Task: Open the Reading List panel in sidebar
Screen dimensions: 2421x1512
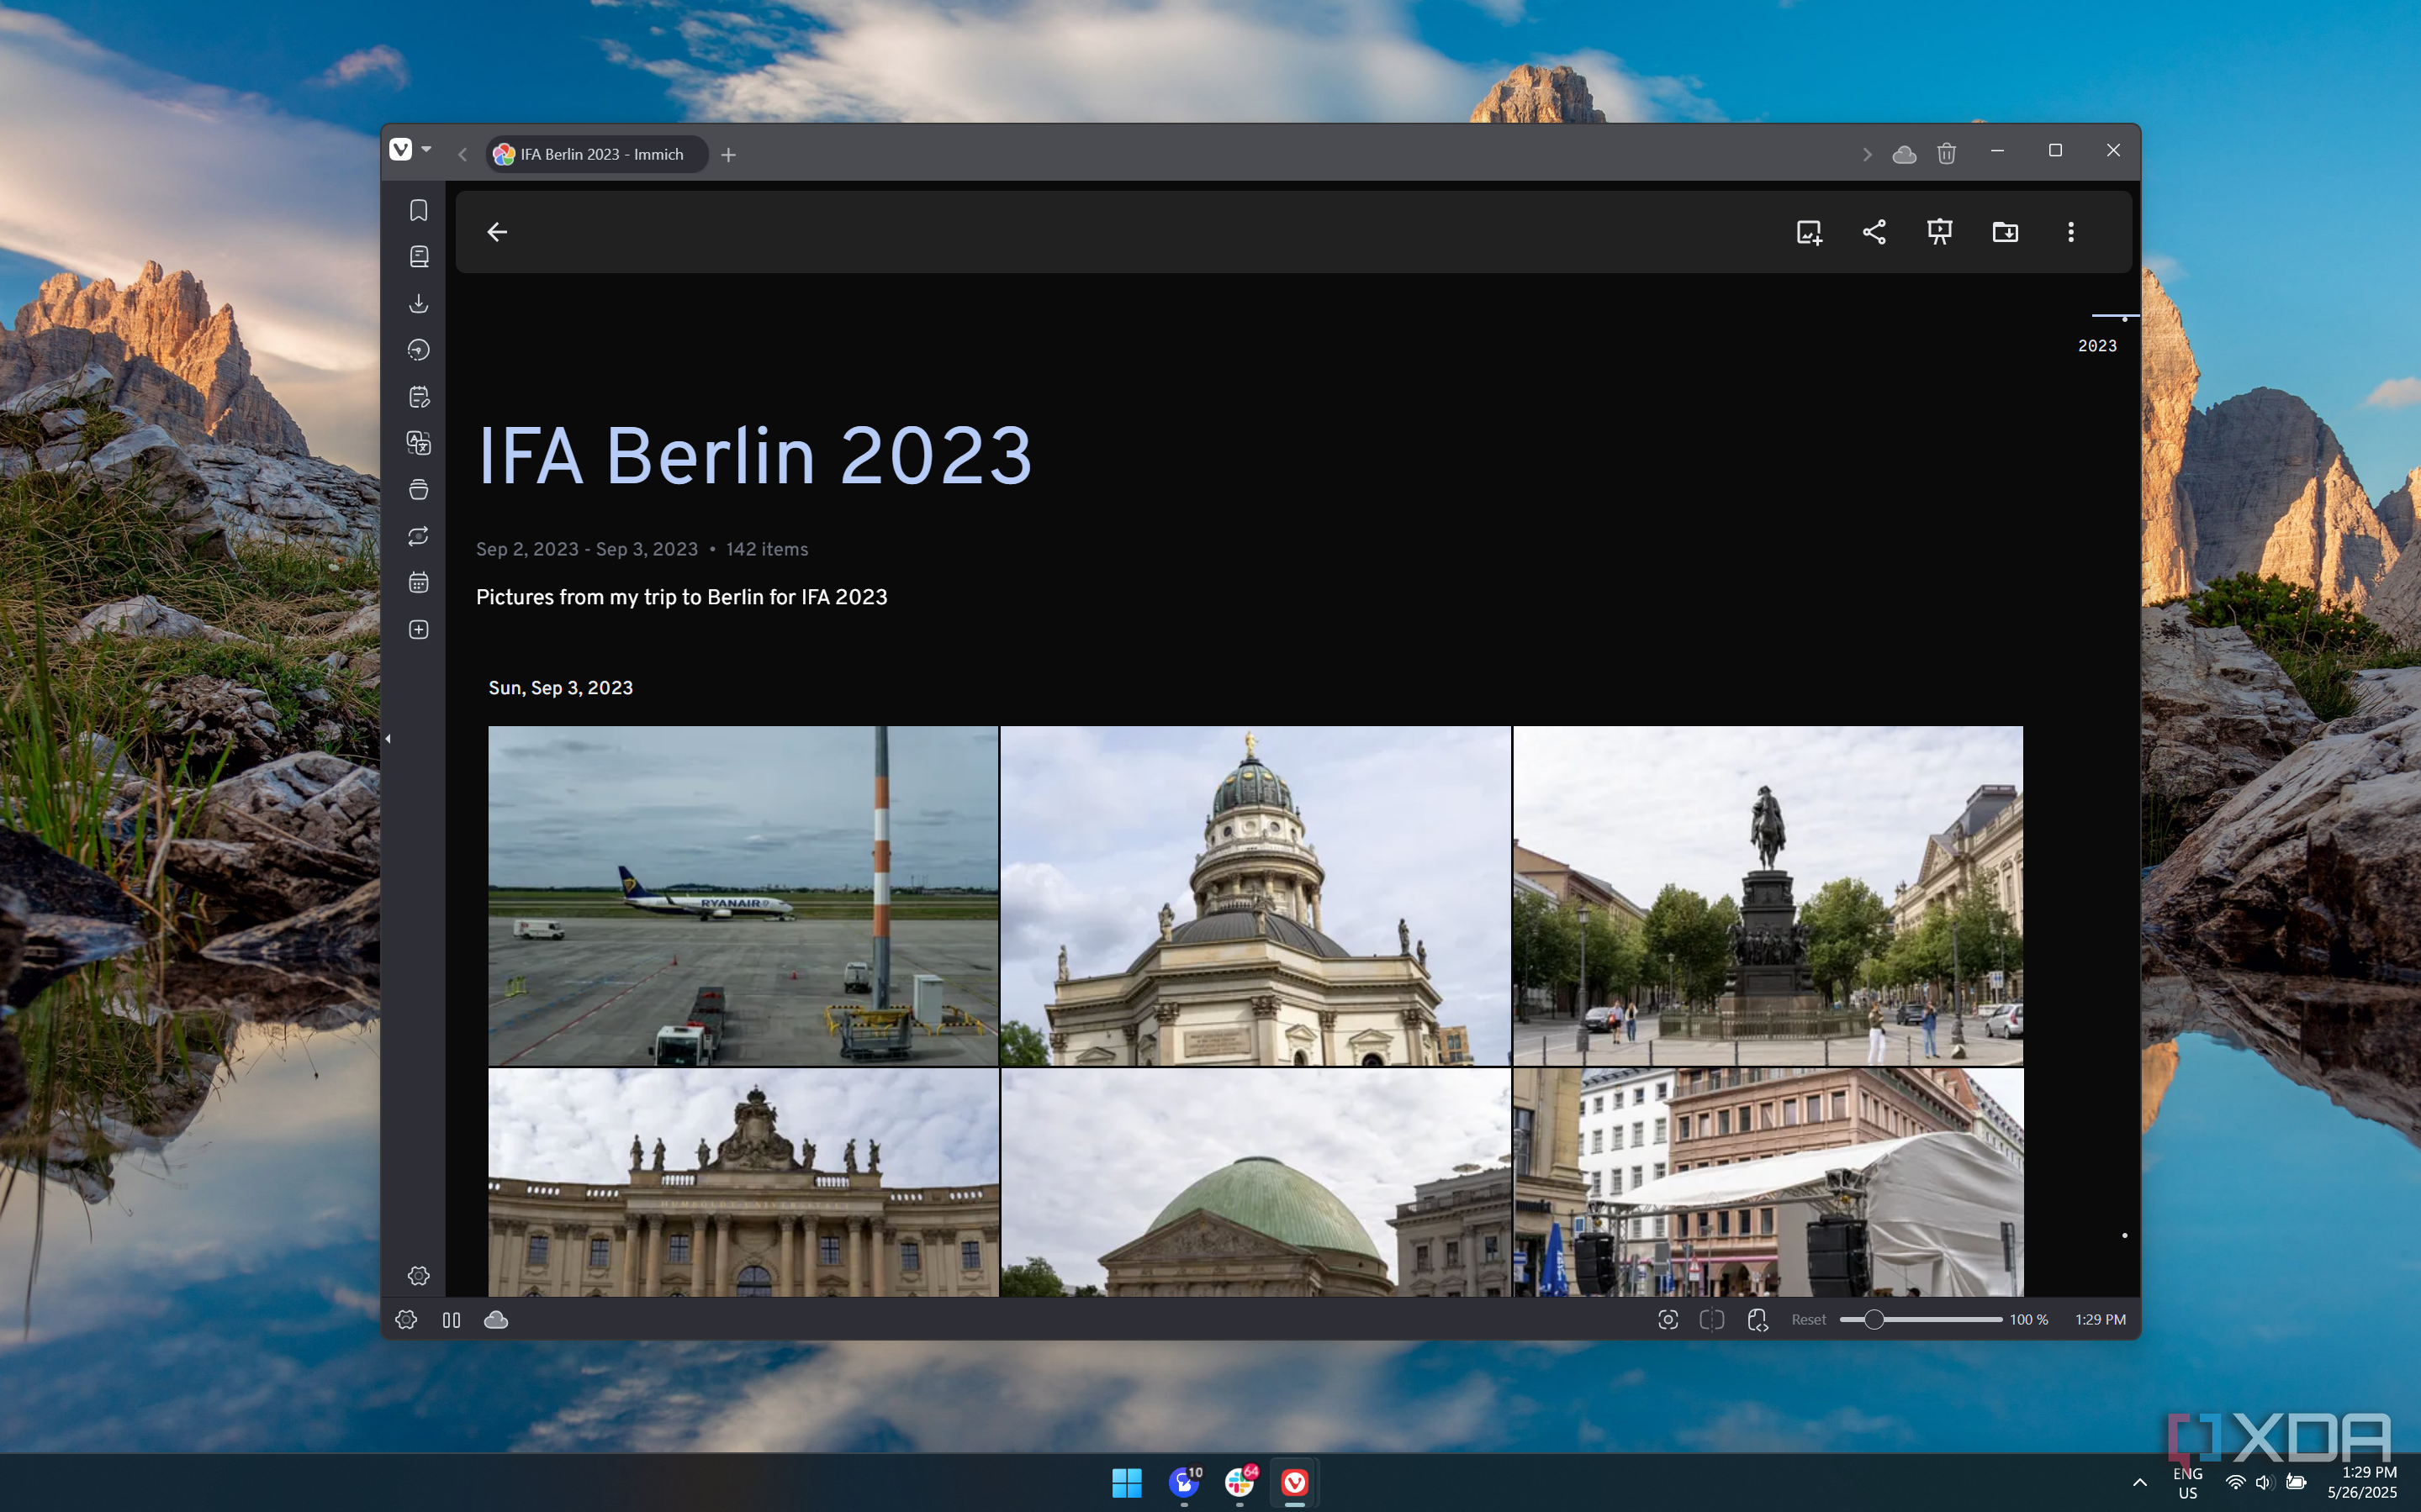Action: click(x=418, y=257)
